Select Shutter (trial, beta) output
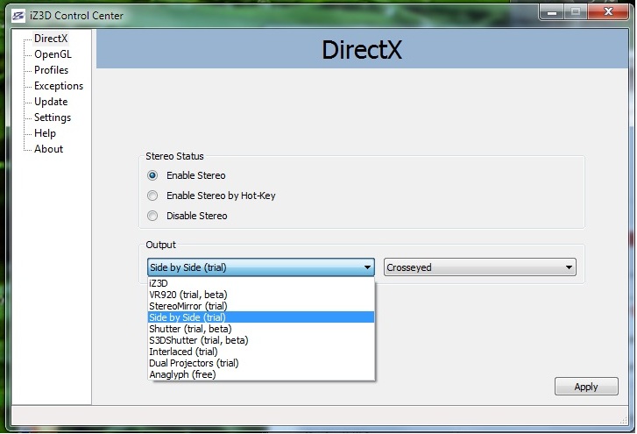The width and height of the screenshot is (637, 434). tap(261, 329)
